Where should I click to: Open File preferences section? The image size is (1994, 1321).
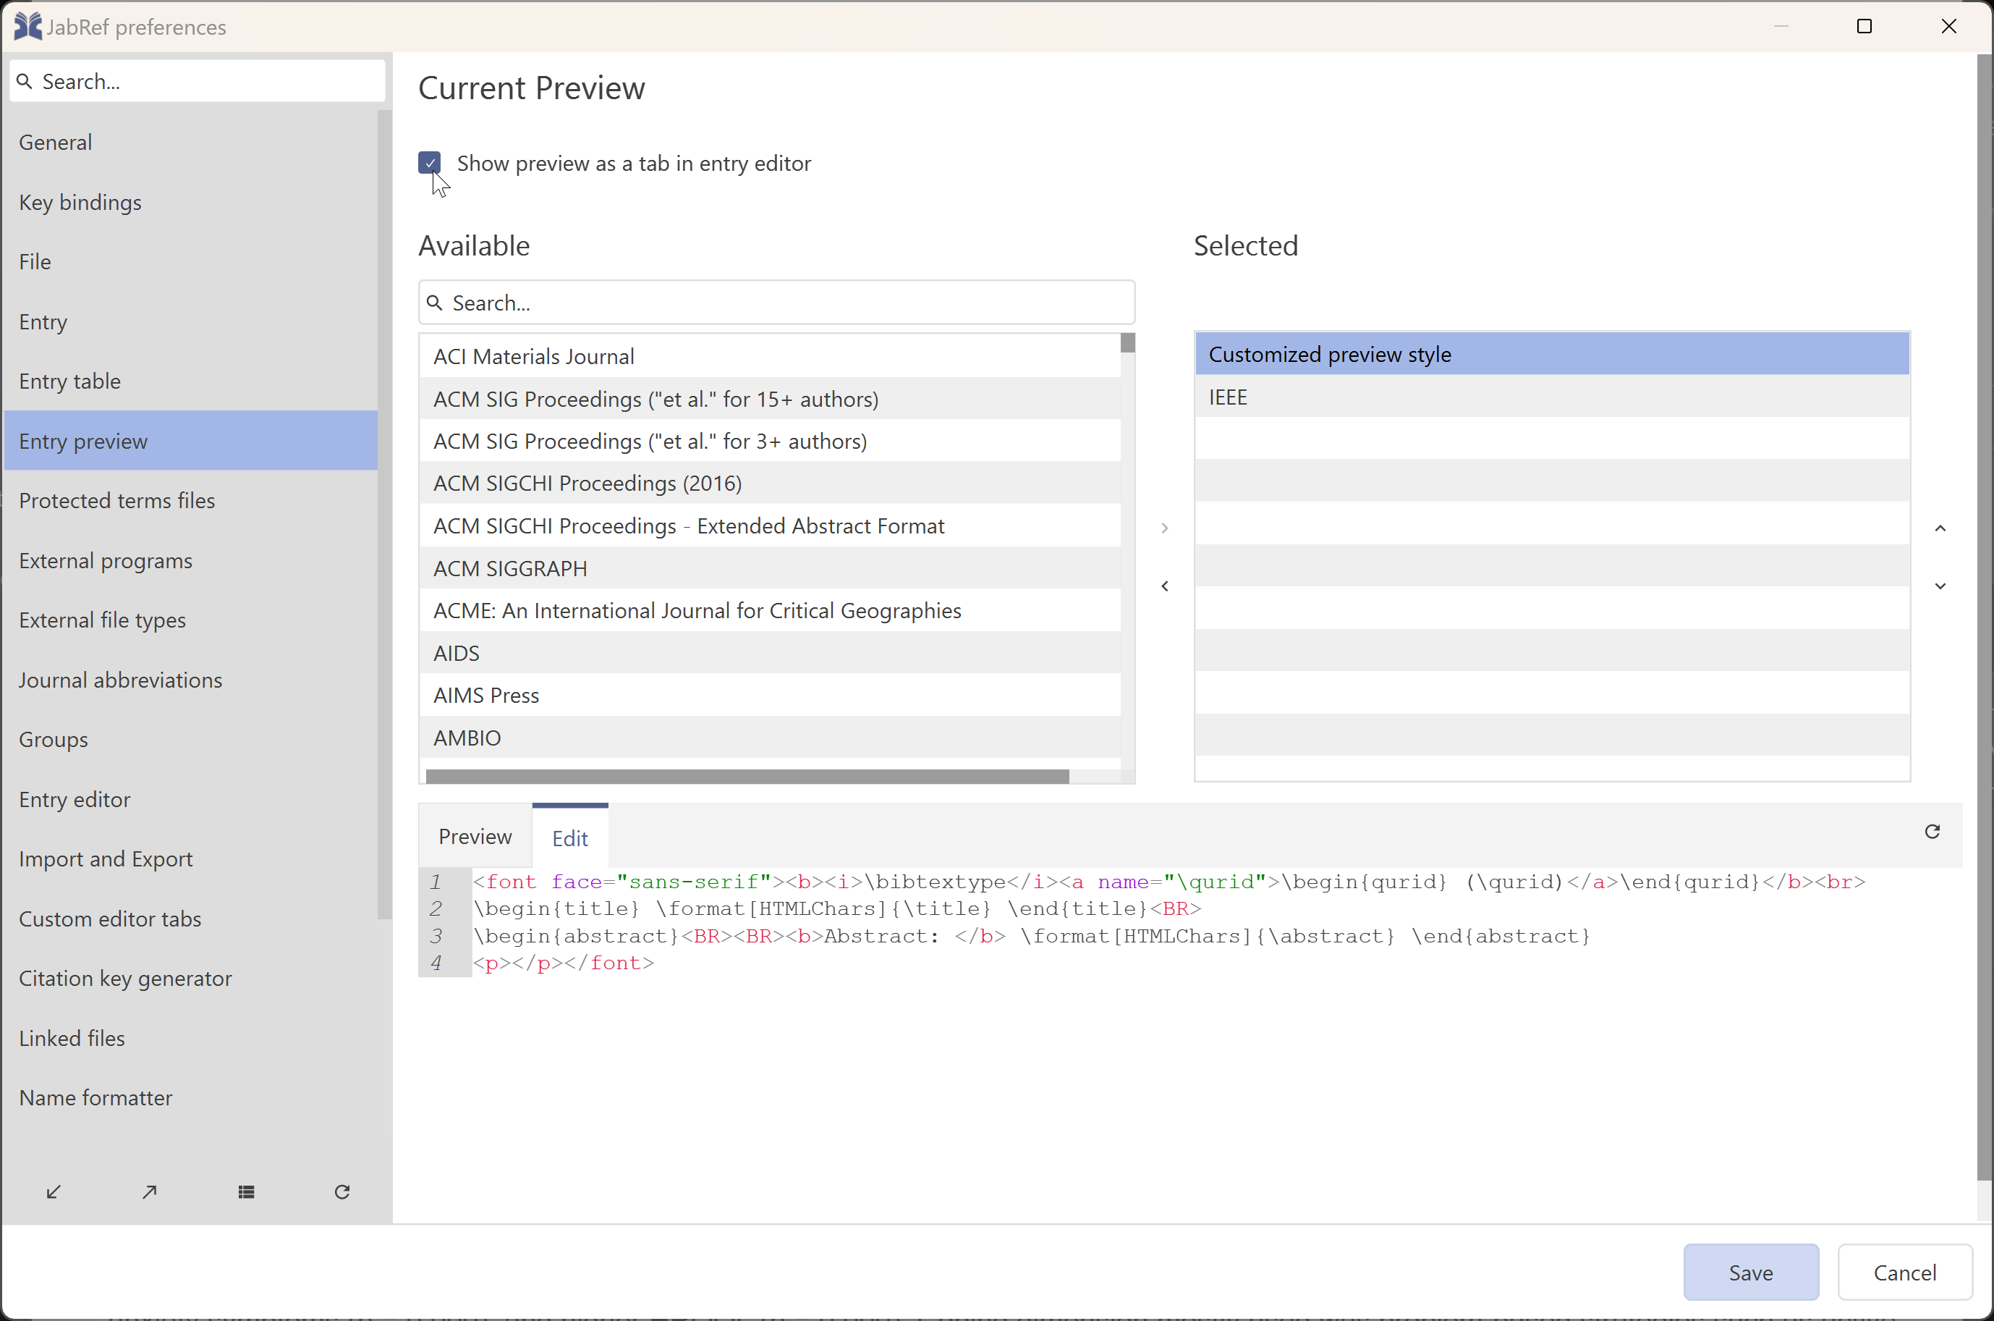pyautogui.click(x=191, y=262)
